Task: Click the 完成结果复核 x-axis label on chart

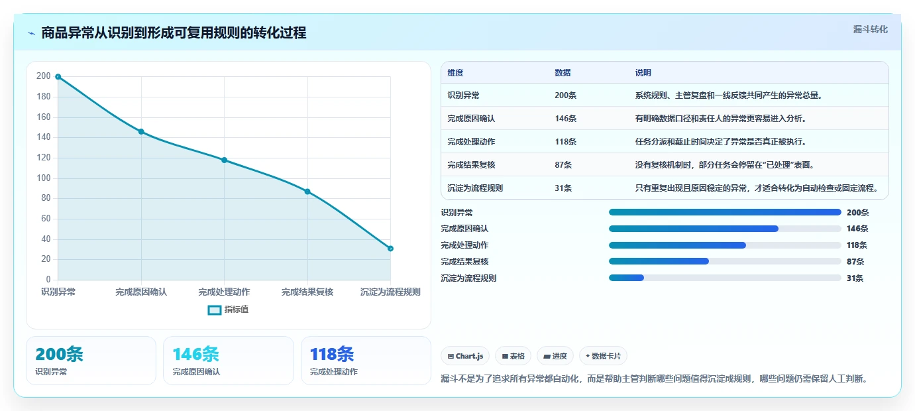Action: pos(307,292)
